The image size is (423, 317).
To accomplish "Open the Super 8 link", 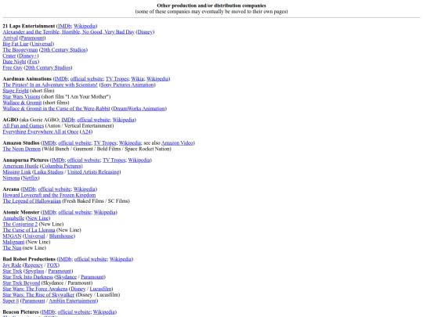I will click(x=11, y=301).
